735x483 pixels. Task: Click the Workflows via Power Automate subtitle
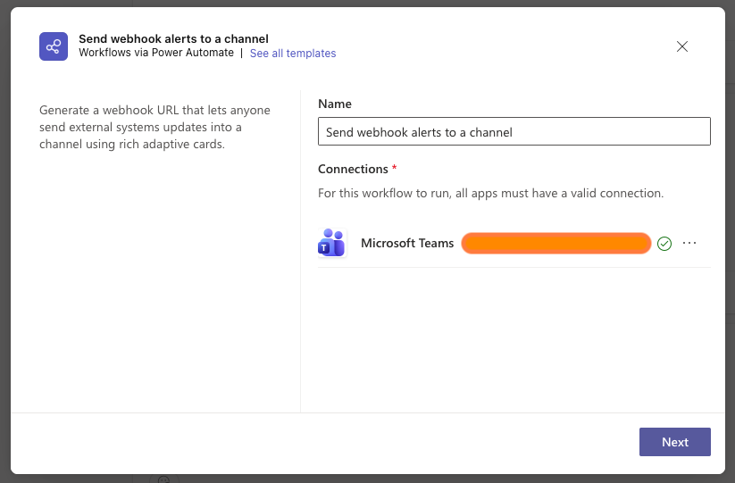point(156,54)
